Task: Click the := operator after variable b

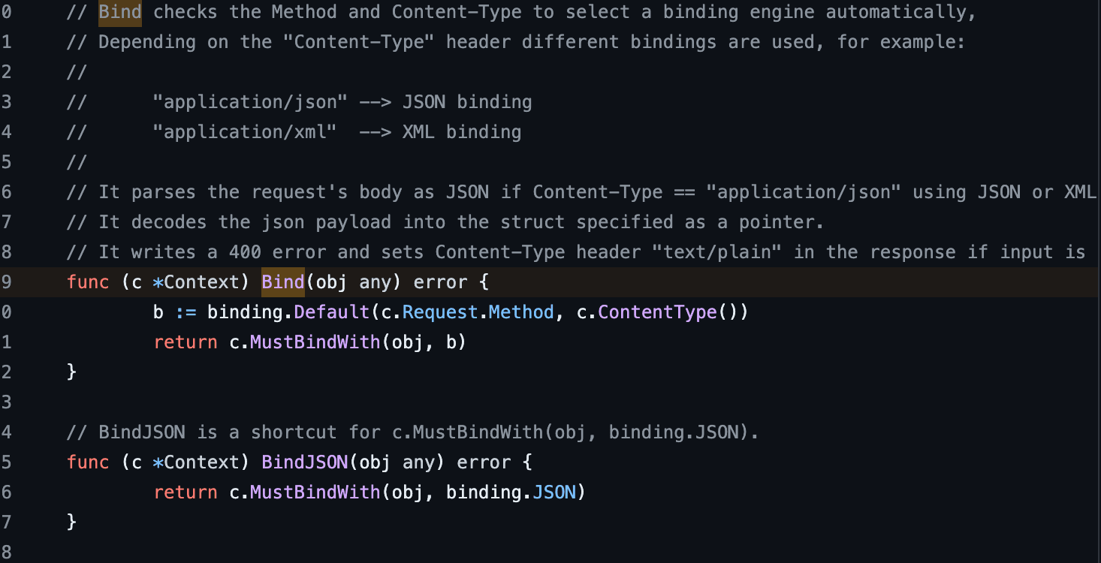Action: (x=186, y=312)
